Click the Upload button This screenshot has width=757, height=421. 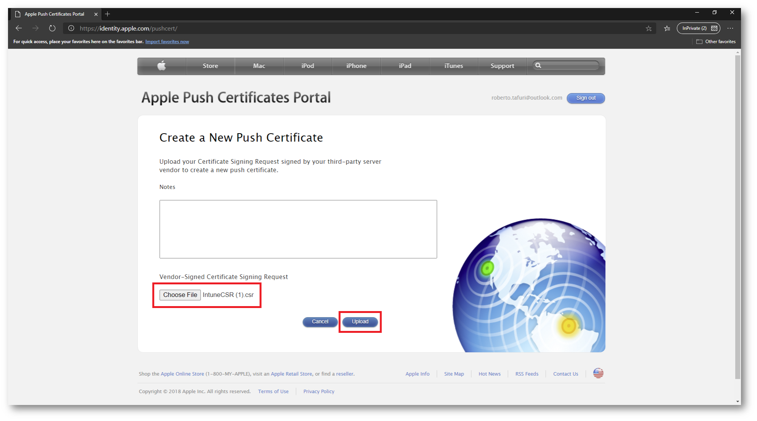pyautogui.click(x=360, y=322)
